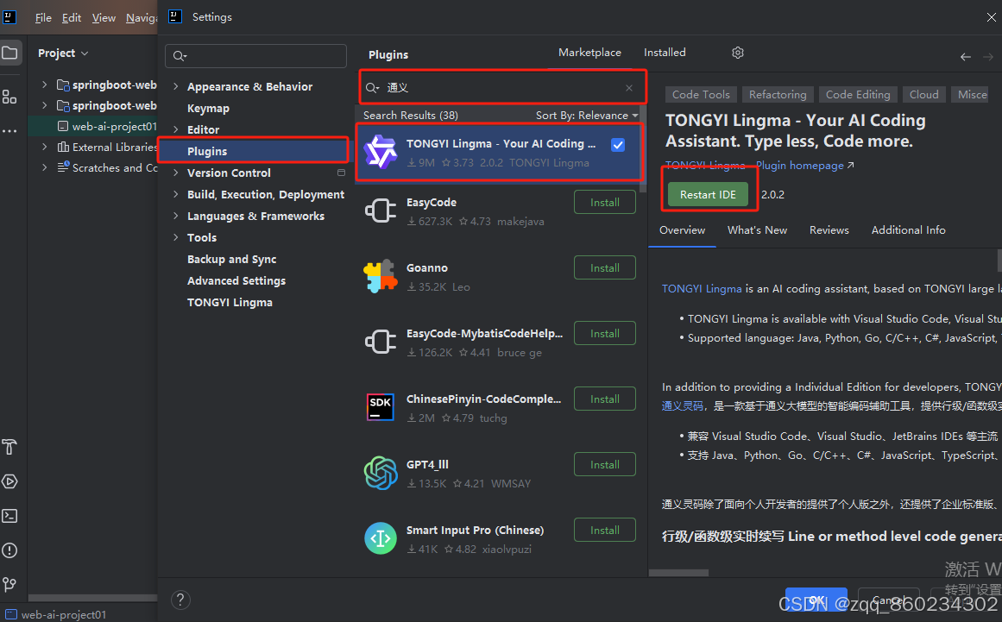Viewport: 1002px width, 622px height.
Task: Open the Build hammer tool window
Action: 9,447
